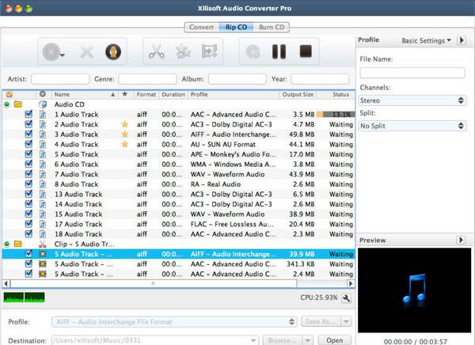Open the bottom Profile AIFF dropdown
The width and height of the screenshot is (475, 345).
pyautogui.click(x=174, y=322)
